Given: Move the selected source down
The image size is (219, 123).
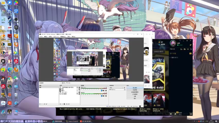Looking at the screenshot, I should (69, 104).
